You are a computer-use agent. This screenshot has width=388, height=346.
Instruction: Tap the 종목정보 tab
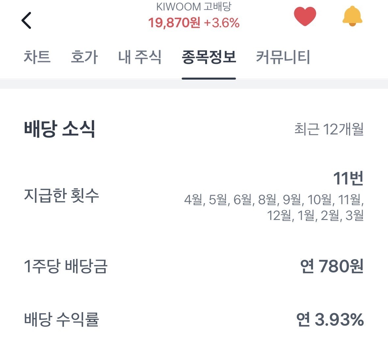coord(209,57)
